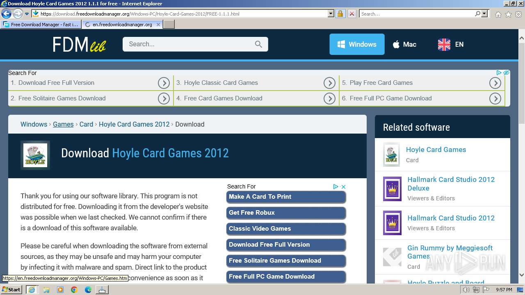
Task: Open Hallmark Card Studio 2012 Deluxe link
Action: coord(451,184)
